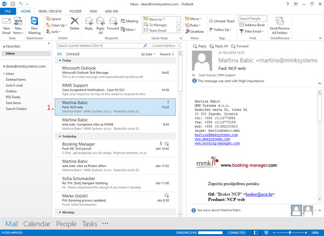324x236 pixels.
Task: Forward message via ribbon Forward button
Action: 113,24
